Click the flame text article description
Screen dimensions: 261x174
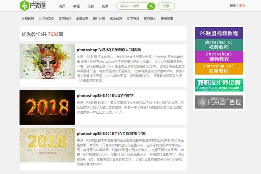[x=130, y=108]
